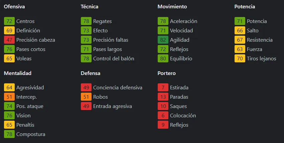Click the Tiros lejanos attribute label
This screenshot has height=143, width=284.
pos(261,59)
